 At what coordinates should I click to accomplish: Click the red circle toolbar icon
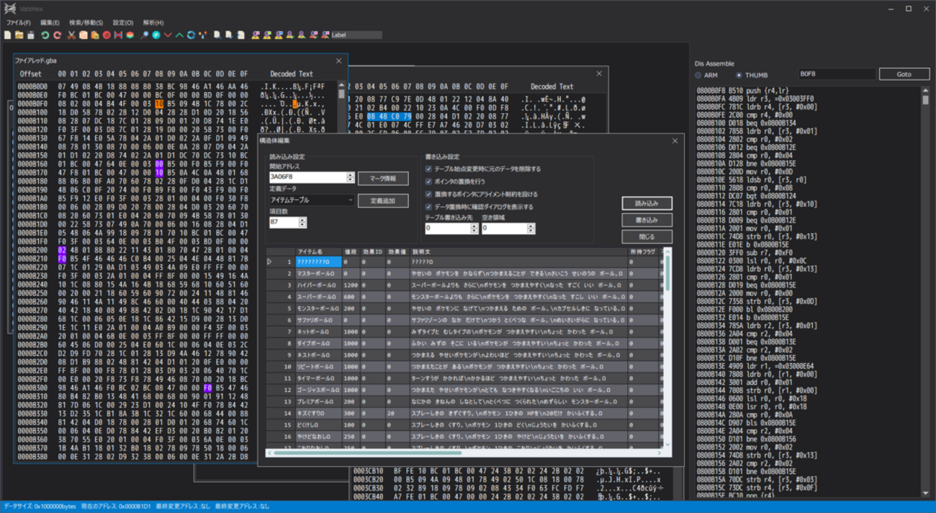tap(107, 35)
